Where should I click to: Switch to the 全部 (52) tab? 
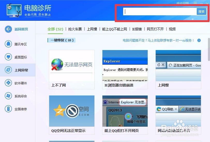point(55,29)
